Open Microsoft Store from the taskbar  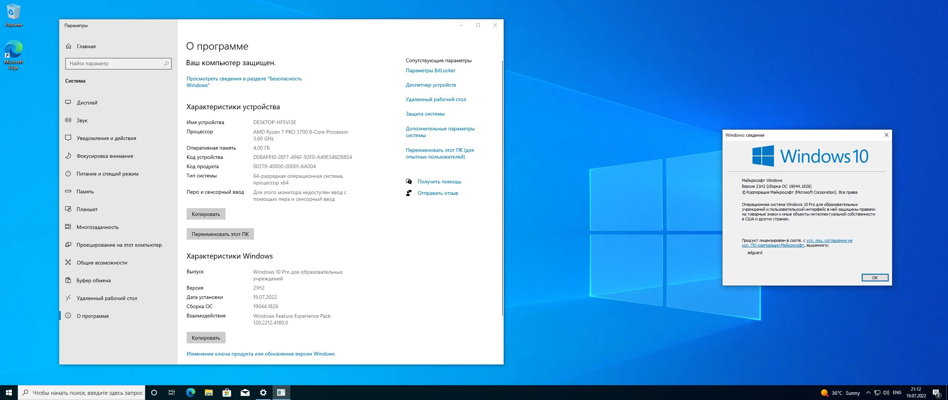227,393
